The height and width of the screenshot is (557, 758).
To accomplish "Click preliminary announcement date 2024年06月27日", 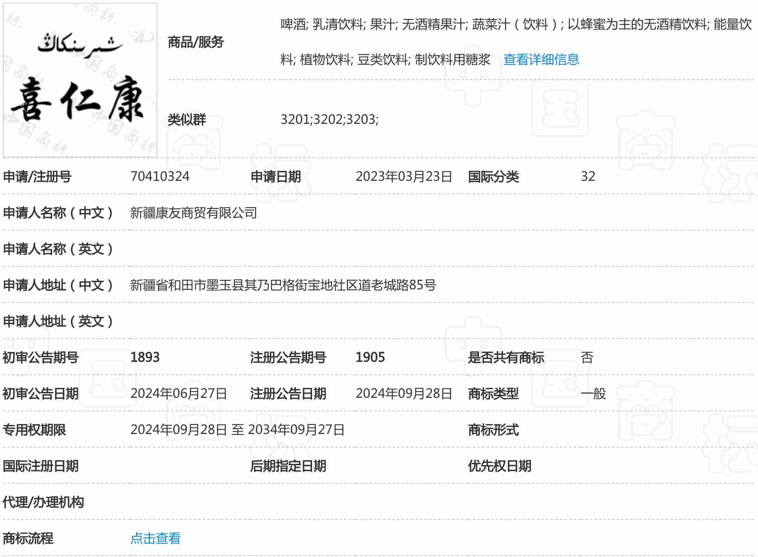I will coord(179,393).
